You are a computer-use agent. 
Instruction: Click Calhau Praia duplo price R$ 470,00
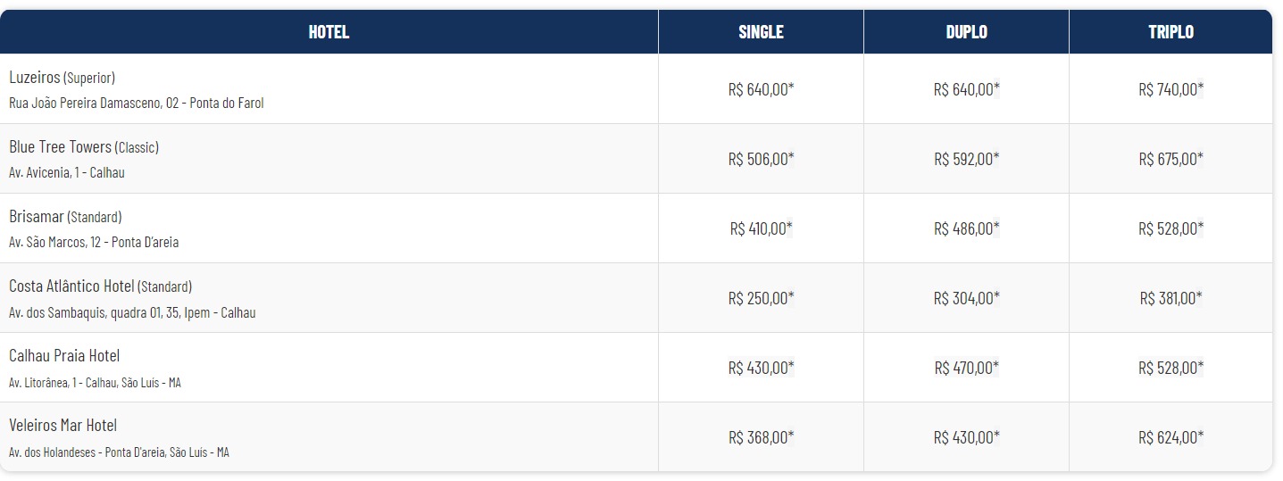tap(966, 368)
